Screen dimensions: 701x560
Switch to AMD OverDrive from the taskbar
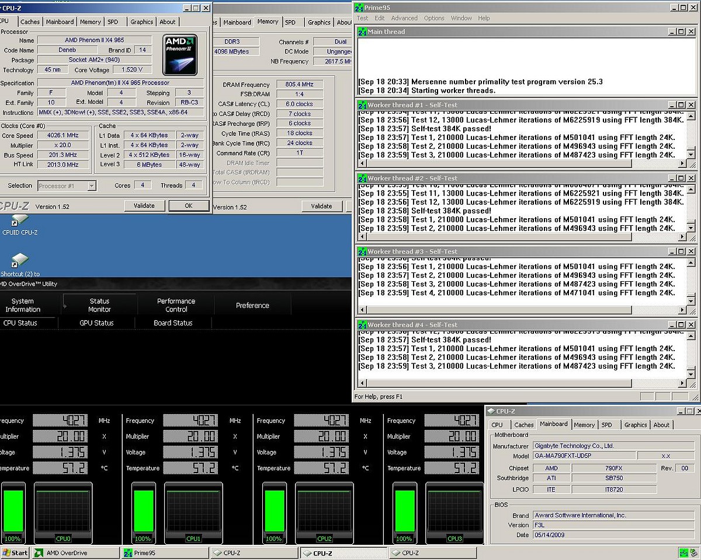75,552
